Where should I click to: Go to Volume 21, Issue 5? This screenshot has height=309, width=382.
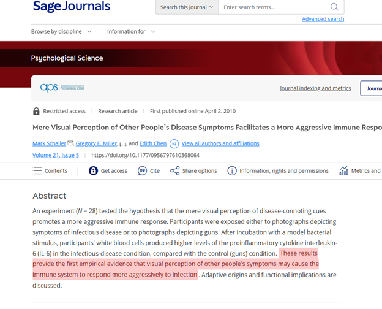tap(56, 155)
